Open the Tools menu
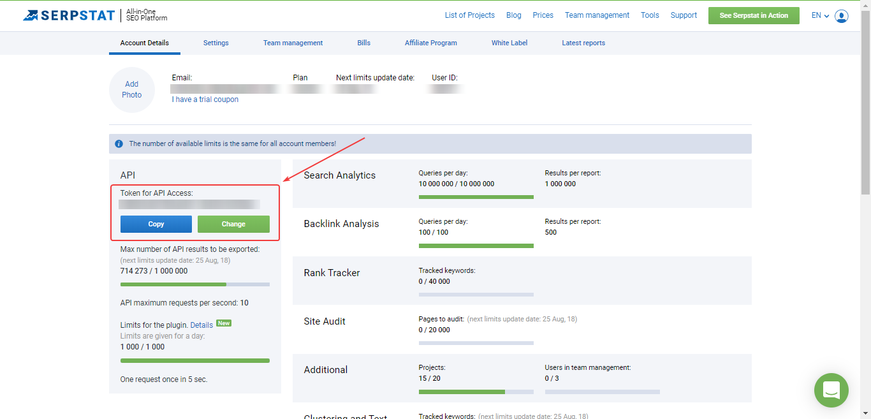This screenshot has width=871, height=419. (x=650, y=15)
